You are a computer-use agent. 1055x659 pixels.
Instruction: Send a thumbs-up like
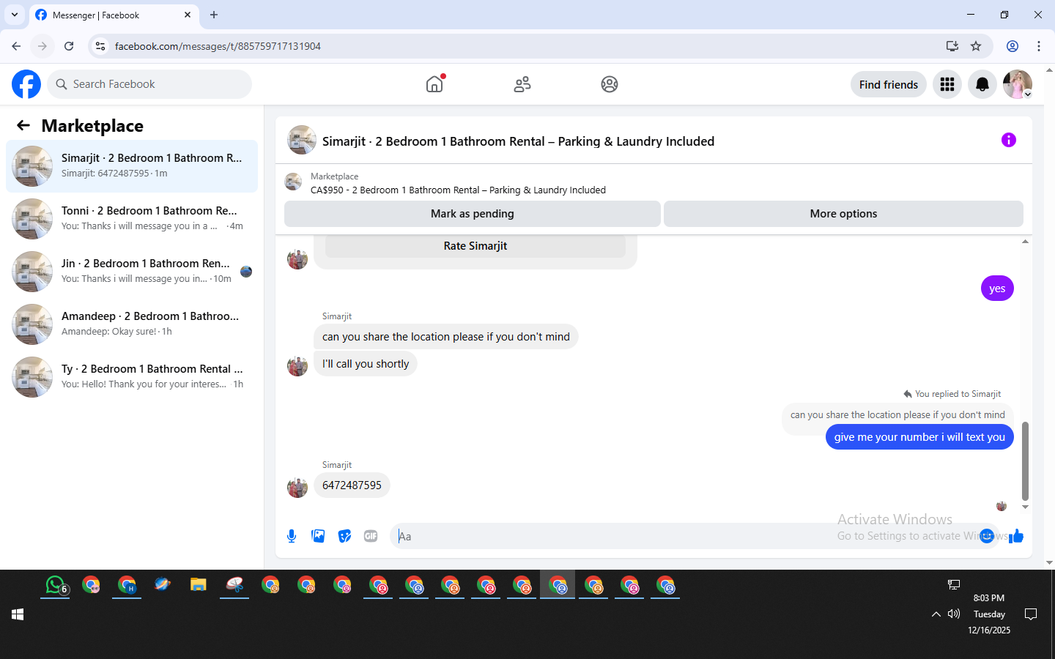[x=1016, y=536]
